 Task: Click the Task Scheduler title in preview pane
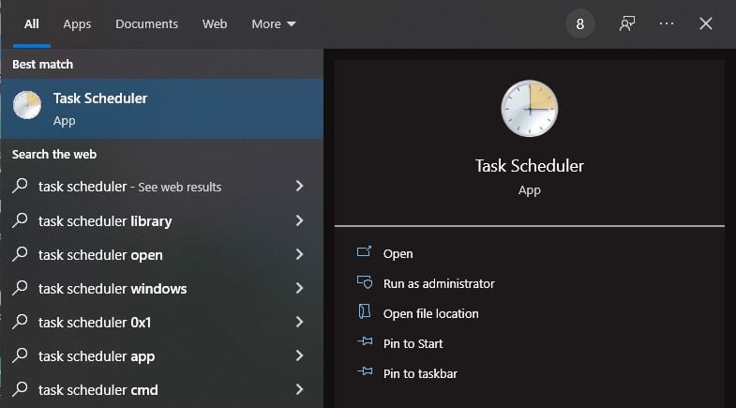click(530, 166)
